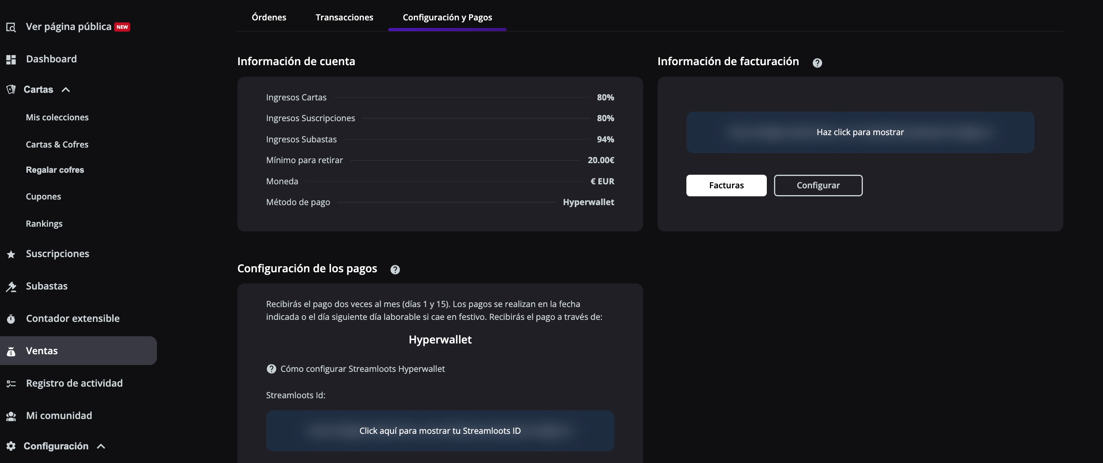Open Cartas & Cofres menu item

click(57, 145)
